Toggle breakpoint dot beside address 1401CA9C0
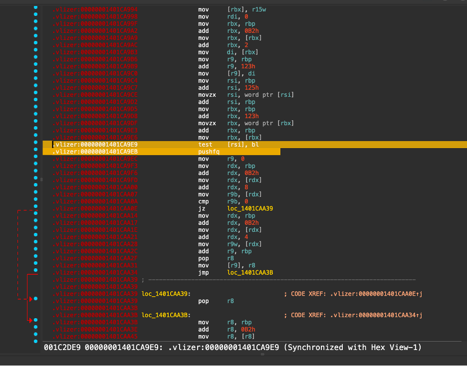Screen dimensions: 467x366 36,71
